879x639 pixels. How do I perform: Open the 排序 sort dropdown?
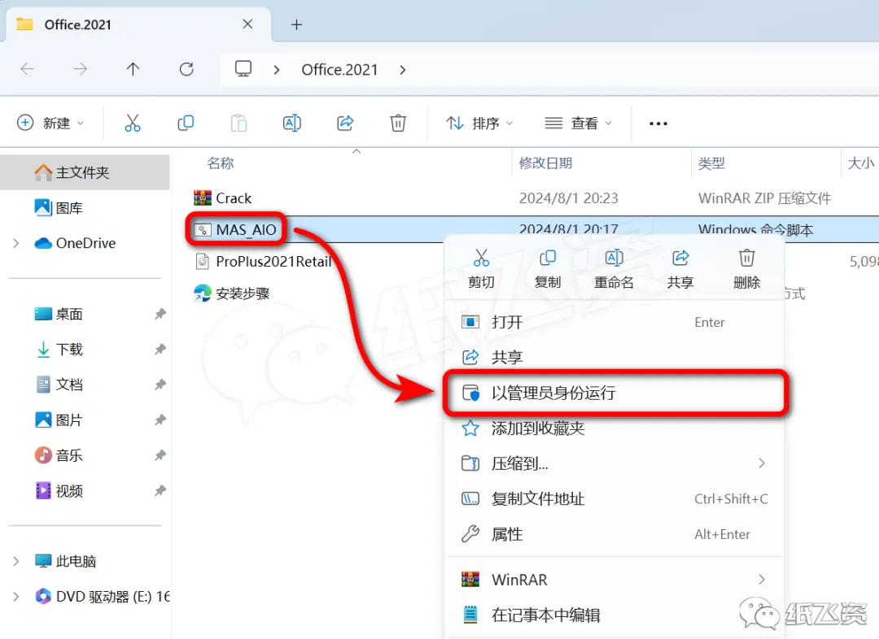pos(479,123)
